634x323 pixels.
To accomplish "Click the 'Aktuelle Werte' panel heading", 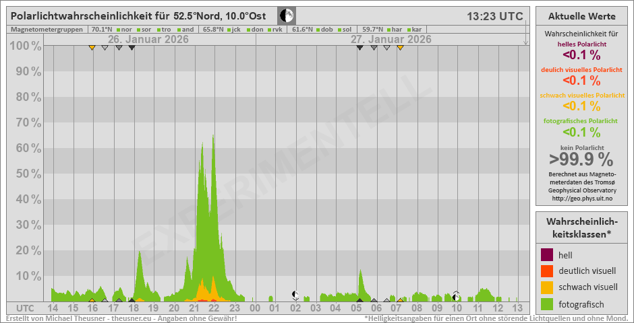I will coord(581,15).
